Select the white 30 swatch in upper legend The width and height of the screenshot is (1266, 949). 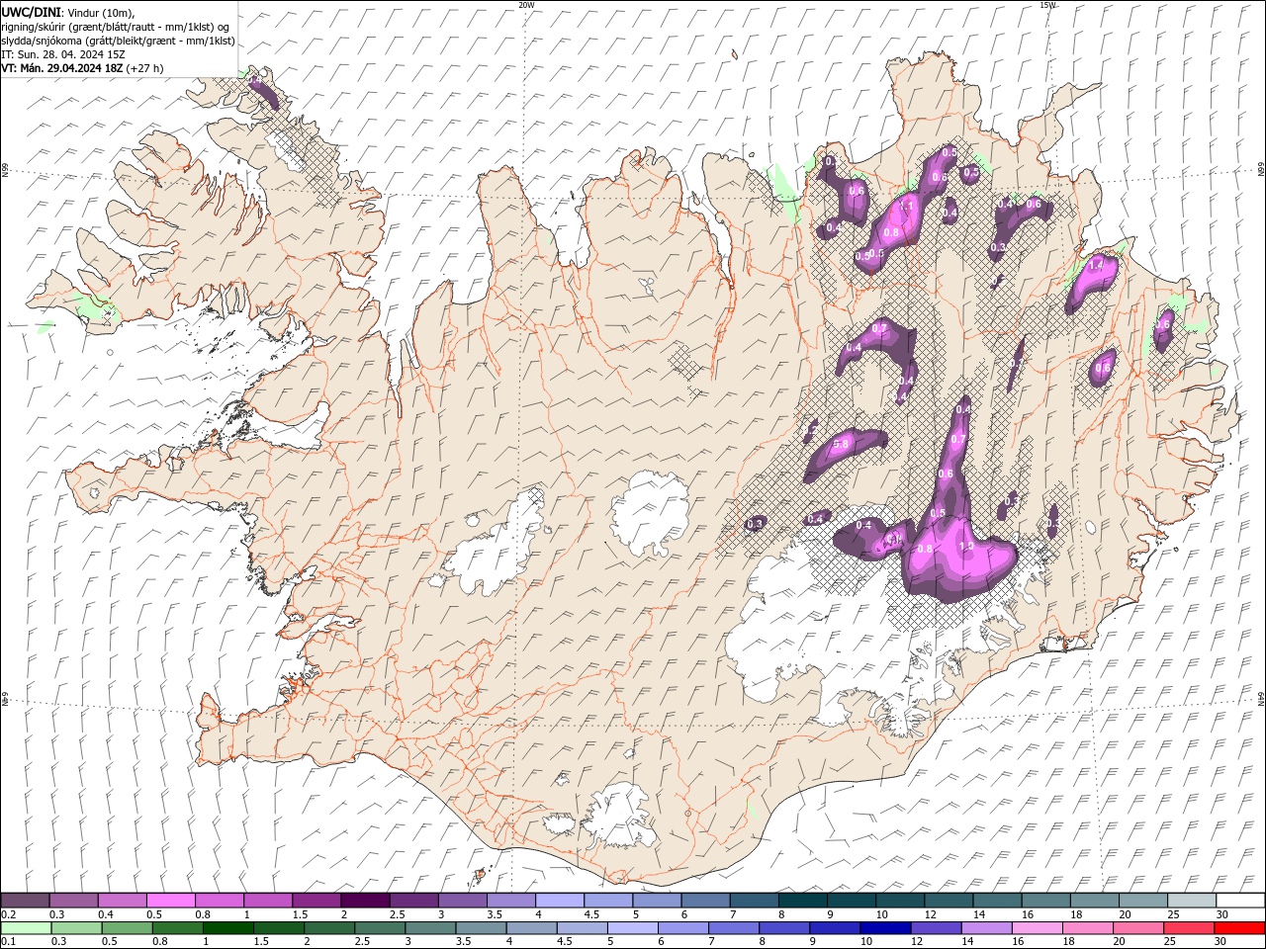[1240, 901]
